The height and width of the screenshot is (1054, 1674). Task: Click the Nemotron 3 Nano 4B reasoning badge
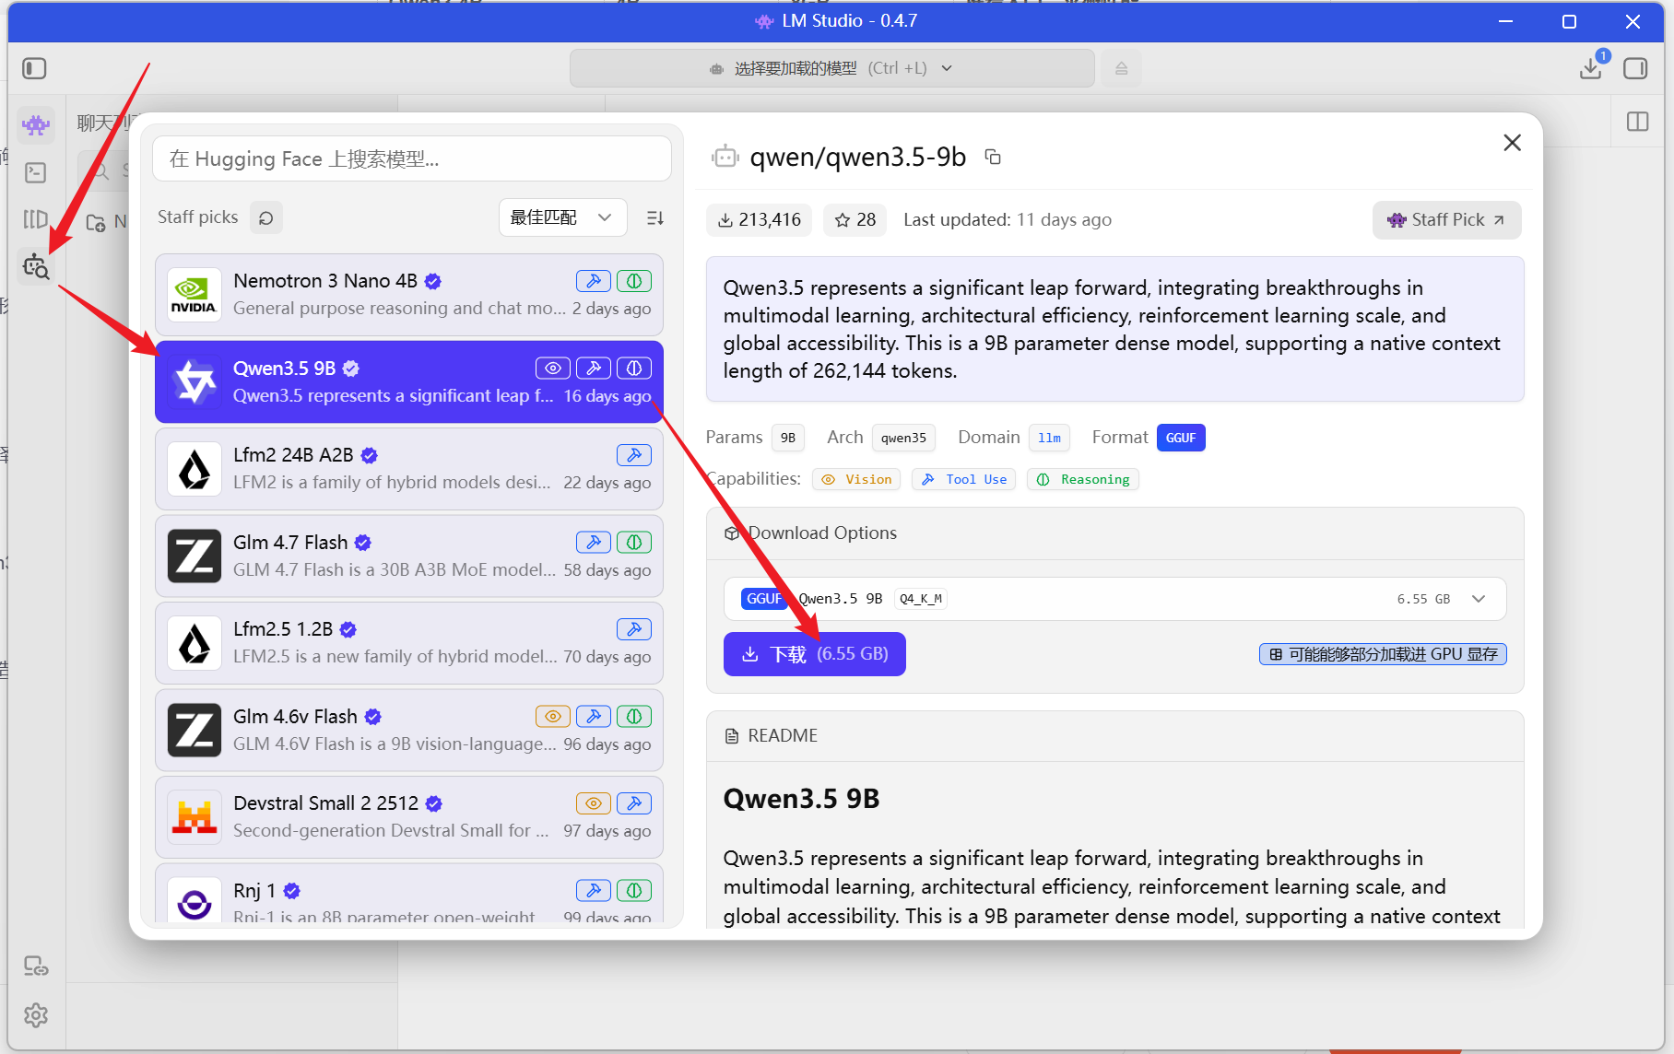(x=633, y=281)
